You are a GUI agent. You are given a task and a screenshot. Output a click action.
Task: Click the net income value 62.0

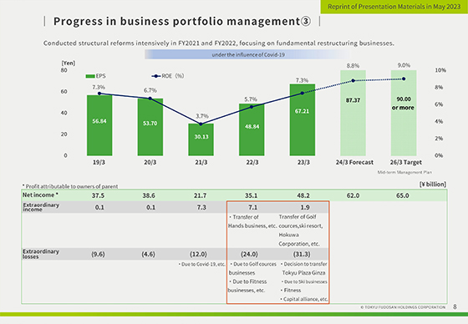point(353,195)
